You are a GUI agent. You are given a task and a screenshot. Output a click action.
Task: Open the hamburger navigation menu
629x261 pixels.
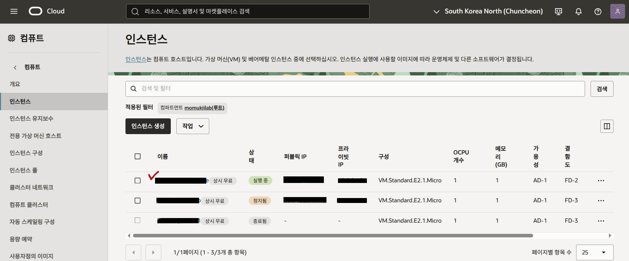(x=14, y=11)
